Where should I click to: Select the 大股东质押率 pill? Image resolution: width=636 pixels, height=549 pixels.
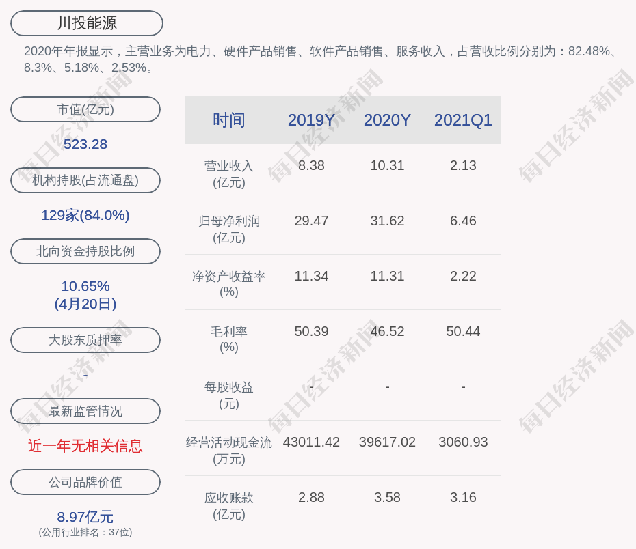tap(85, 340)
